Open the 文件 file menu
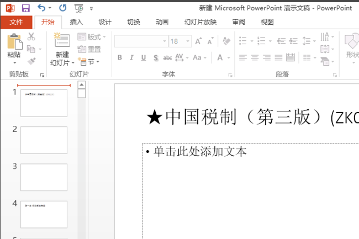Screen dimensions: 359x239 (x=16, y=22)
